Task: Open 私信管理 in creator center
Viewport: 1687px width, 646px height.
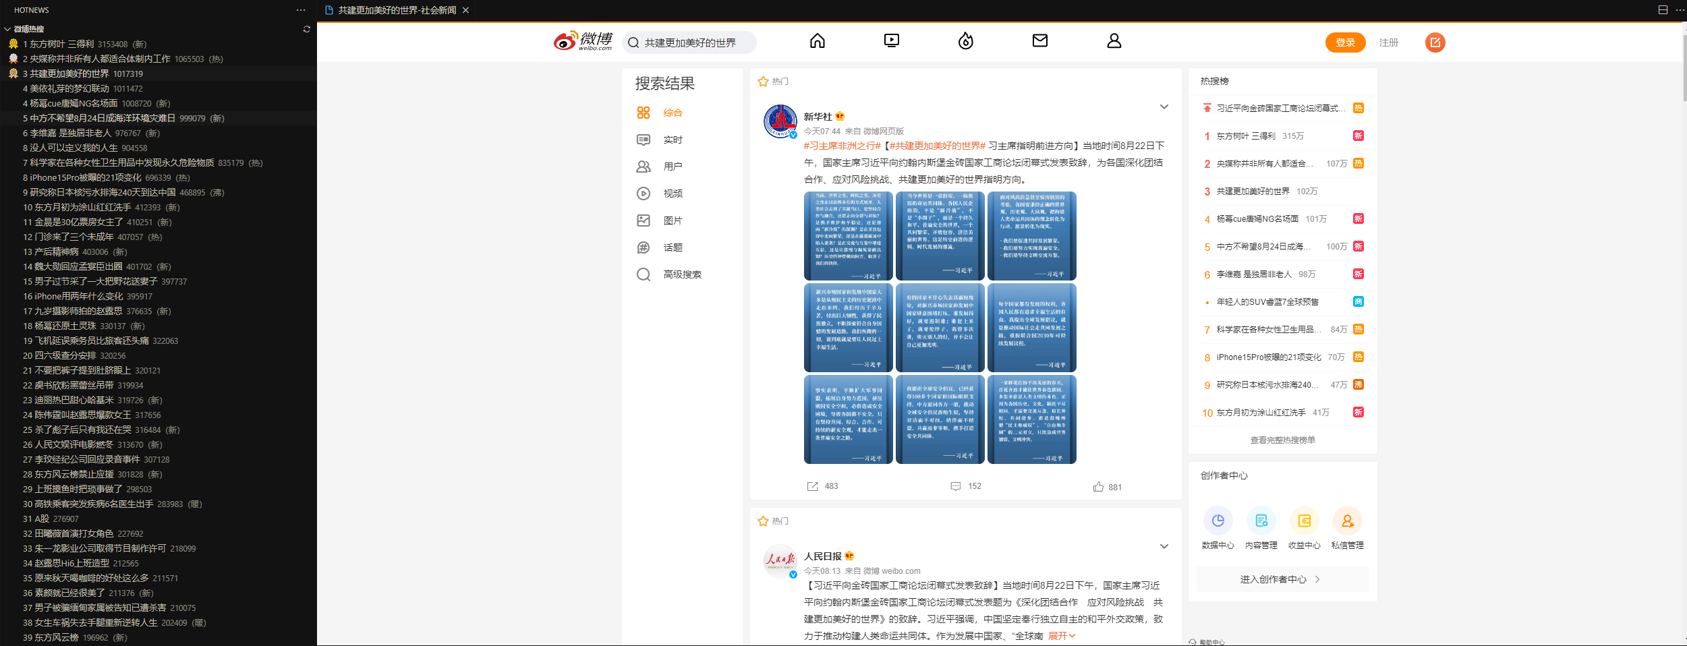Action: [1347, 528]
